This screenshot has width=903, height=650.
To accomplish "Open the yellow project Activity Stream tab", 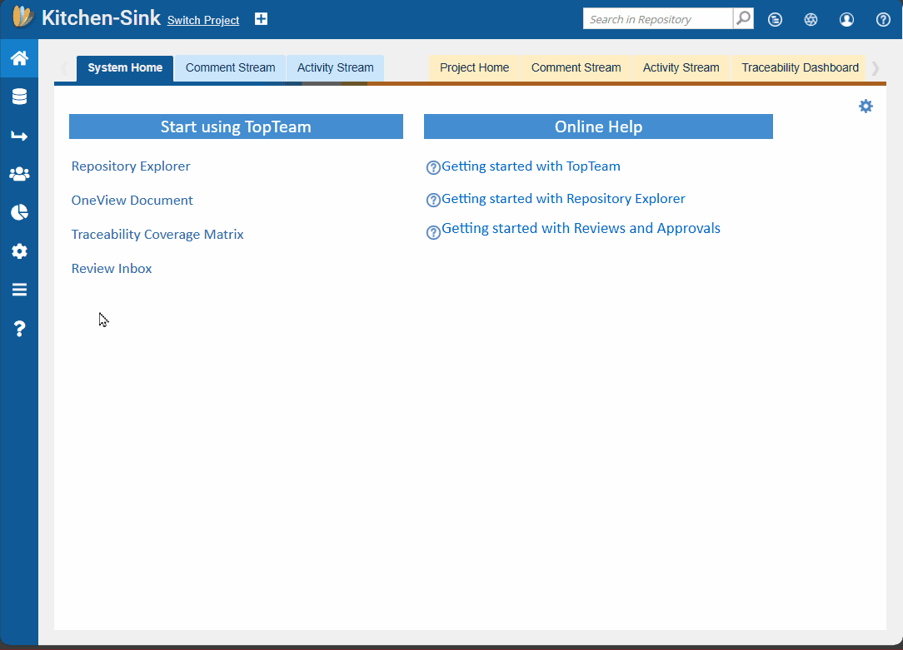I will tap(681, 68).
